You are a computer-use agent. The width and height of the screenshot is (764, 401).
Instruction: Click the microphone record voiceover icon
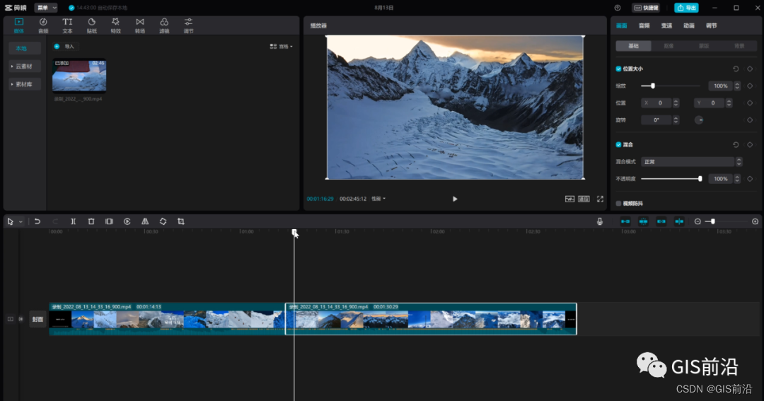click(600, 221)
